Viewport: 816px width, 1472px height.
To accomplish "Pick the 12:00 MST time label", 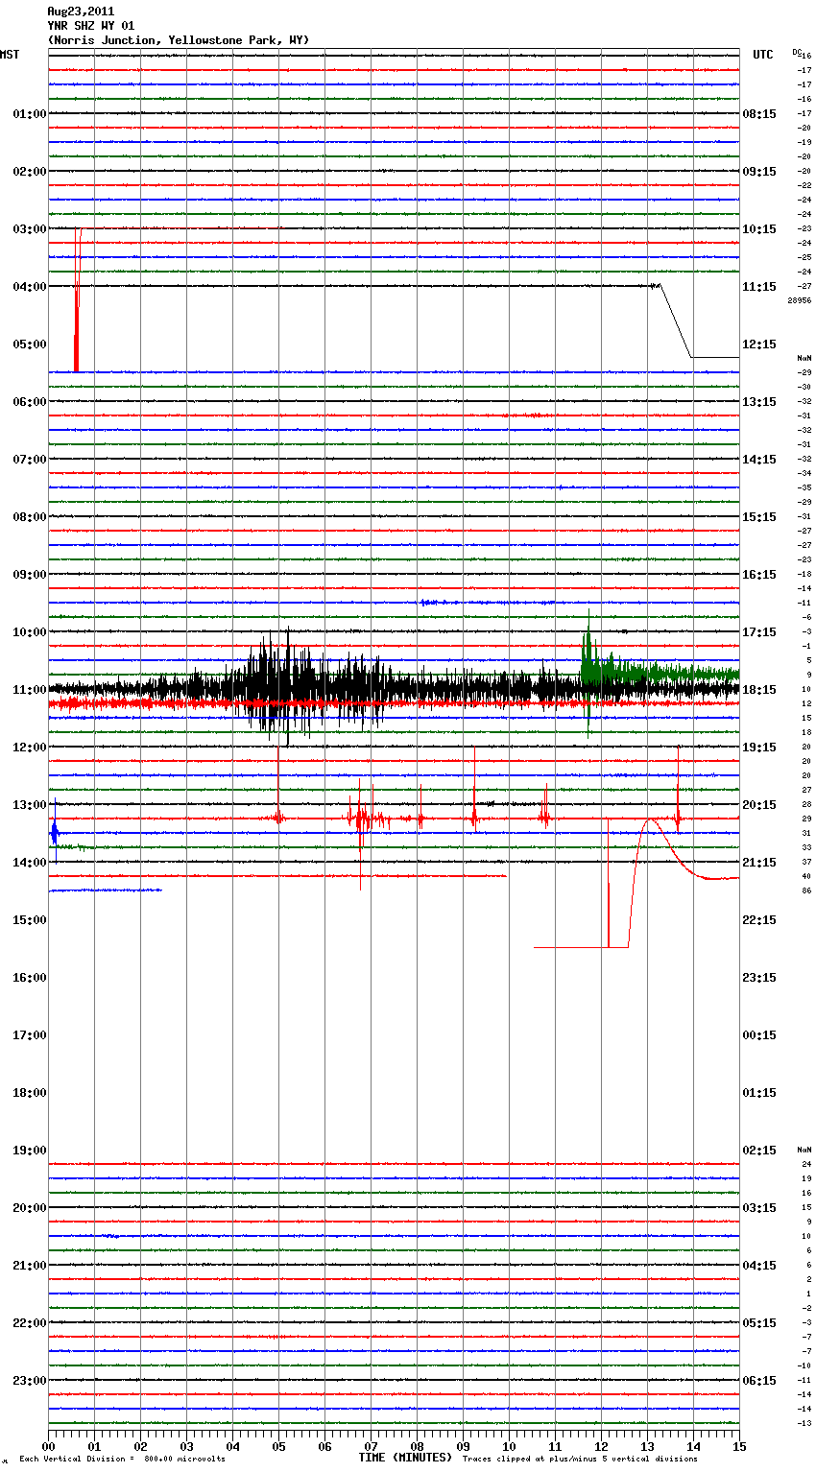I will (x=30, y=748).
